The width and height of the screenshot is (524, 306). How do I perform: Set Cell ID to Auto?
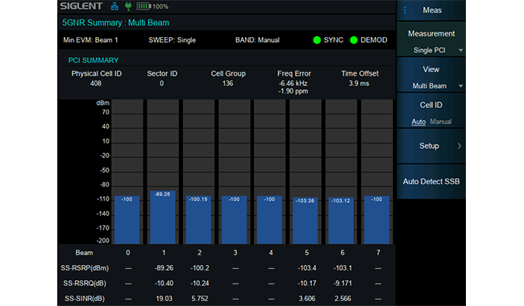click(418, 122)
